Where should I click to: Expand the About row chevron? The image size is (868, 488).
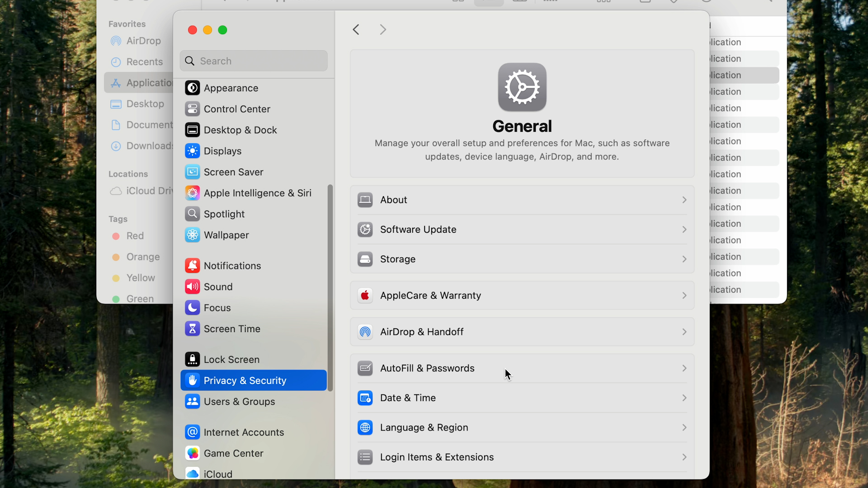[684, 200]
